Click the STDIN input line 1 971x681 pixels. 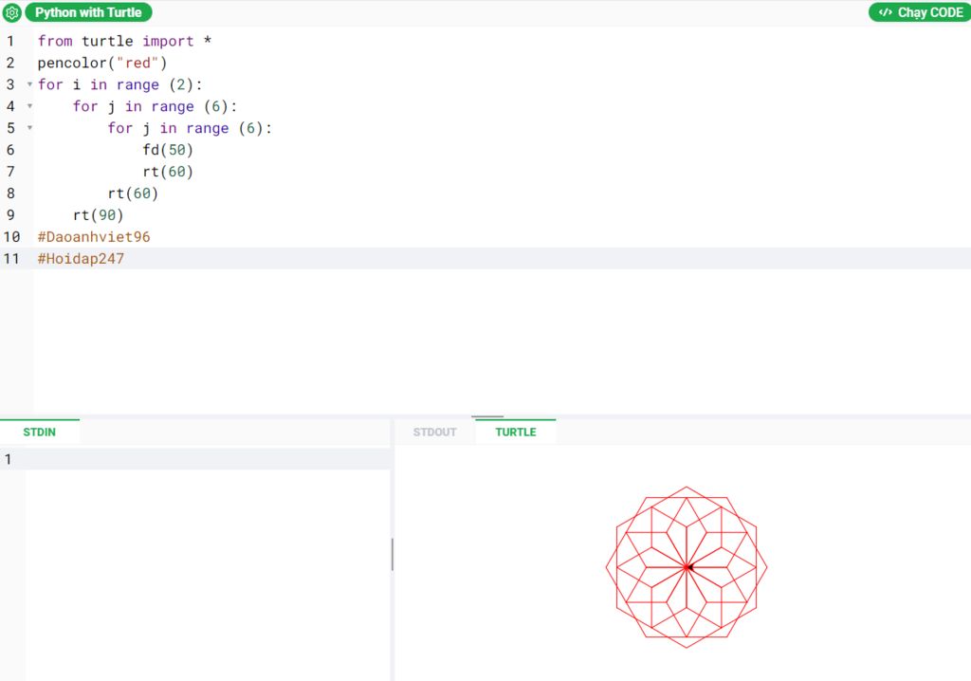click(x=208, y=459)
